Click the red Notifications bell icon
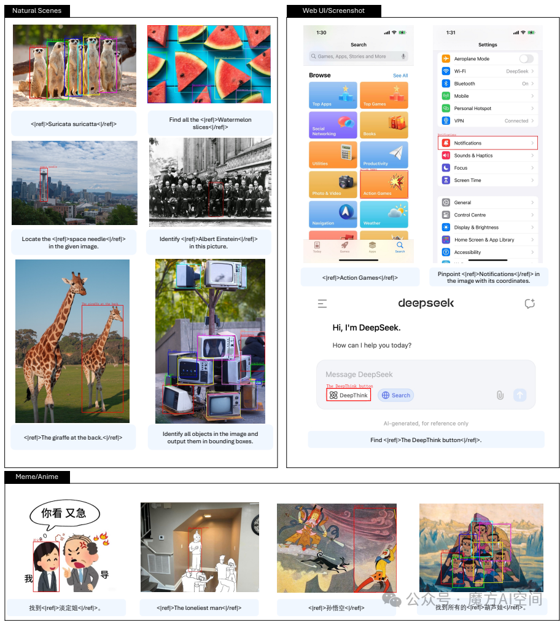This screenshot has height=621, width=560. pyautogui.click(x=446, y=143)
